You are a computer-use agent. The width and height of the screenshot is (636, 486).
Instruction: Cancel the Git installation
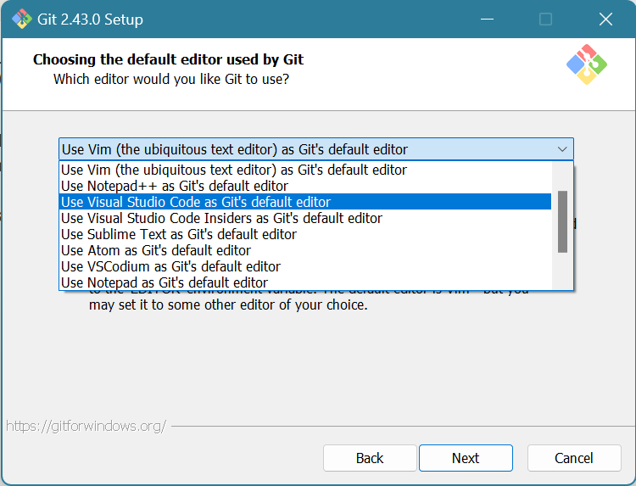(x=574, y=458)
